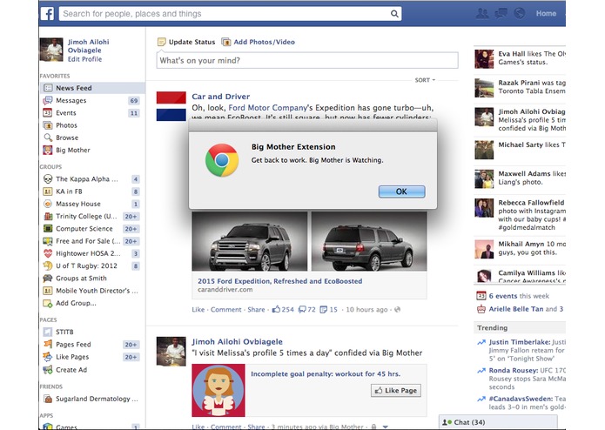Image resolution: width=605 pixels, height=430 pixels.
Task: Click Edit Profile link
Action: click(x=85, y=59)
